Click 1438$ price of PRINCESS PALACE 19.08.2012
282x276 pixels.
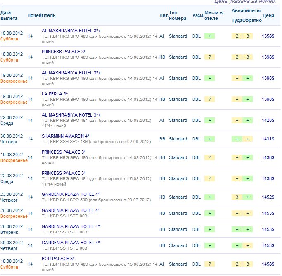(x=268, y=157)
